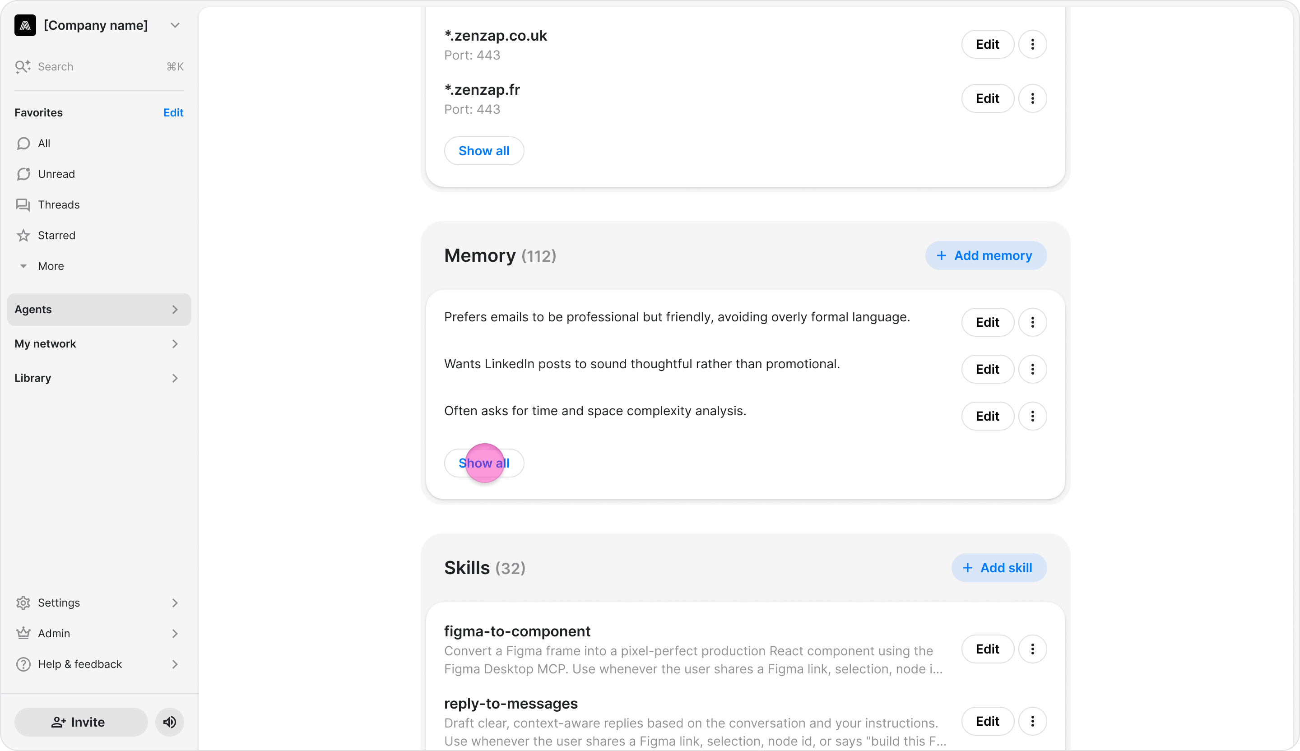Click the search sparkle icon
The width and height of the screenshot is (1300, 751).
(x=23, y=66)
